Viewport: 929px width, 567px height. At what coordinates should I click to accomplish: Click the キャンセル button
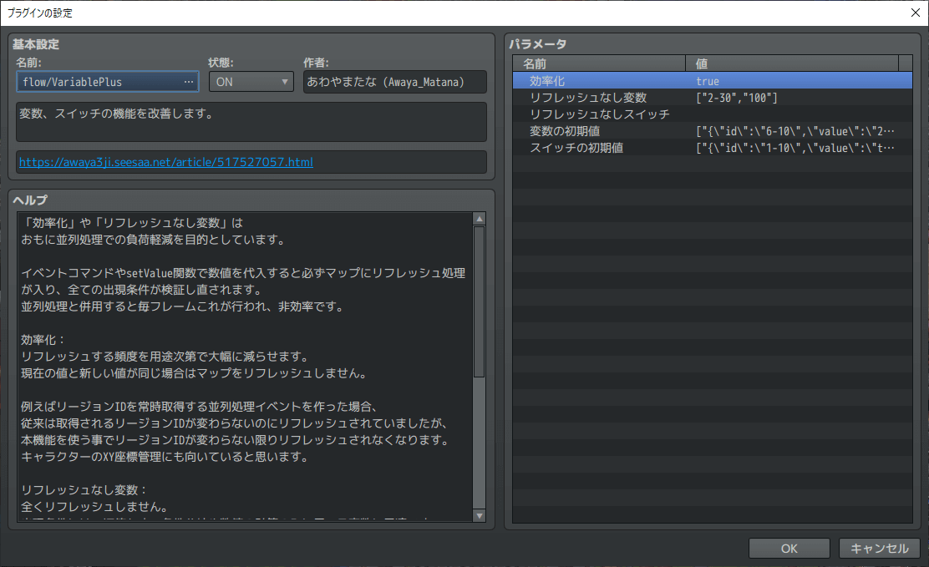click(879, 549)
